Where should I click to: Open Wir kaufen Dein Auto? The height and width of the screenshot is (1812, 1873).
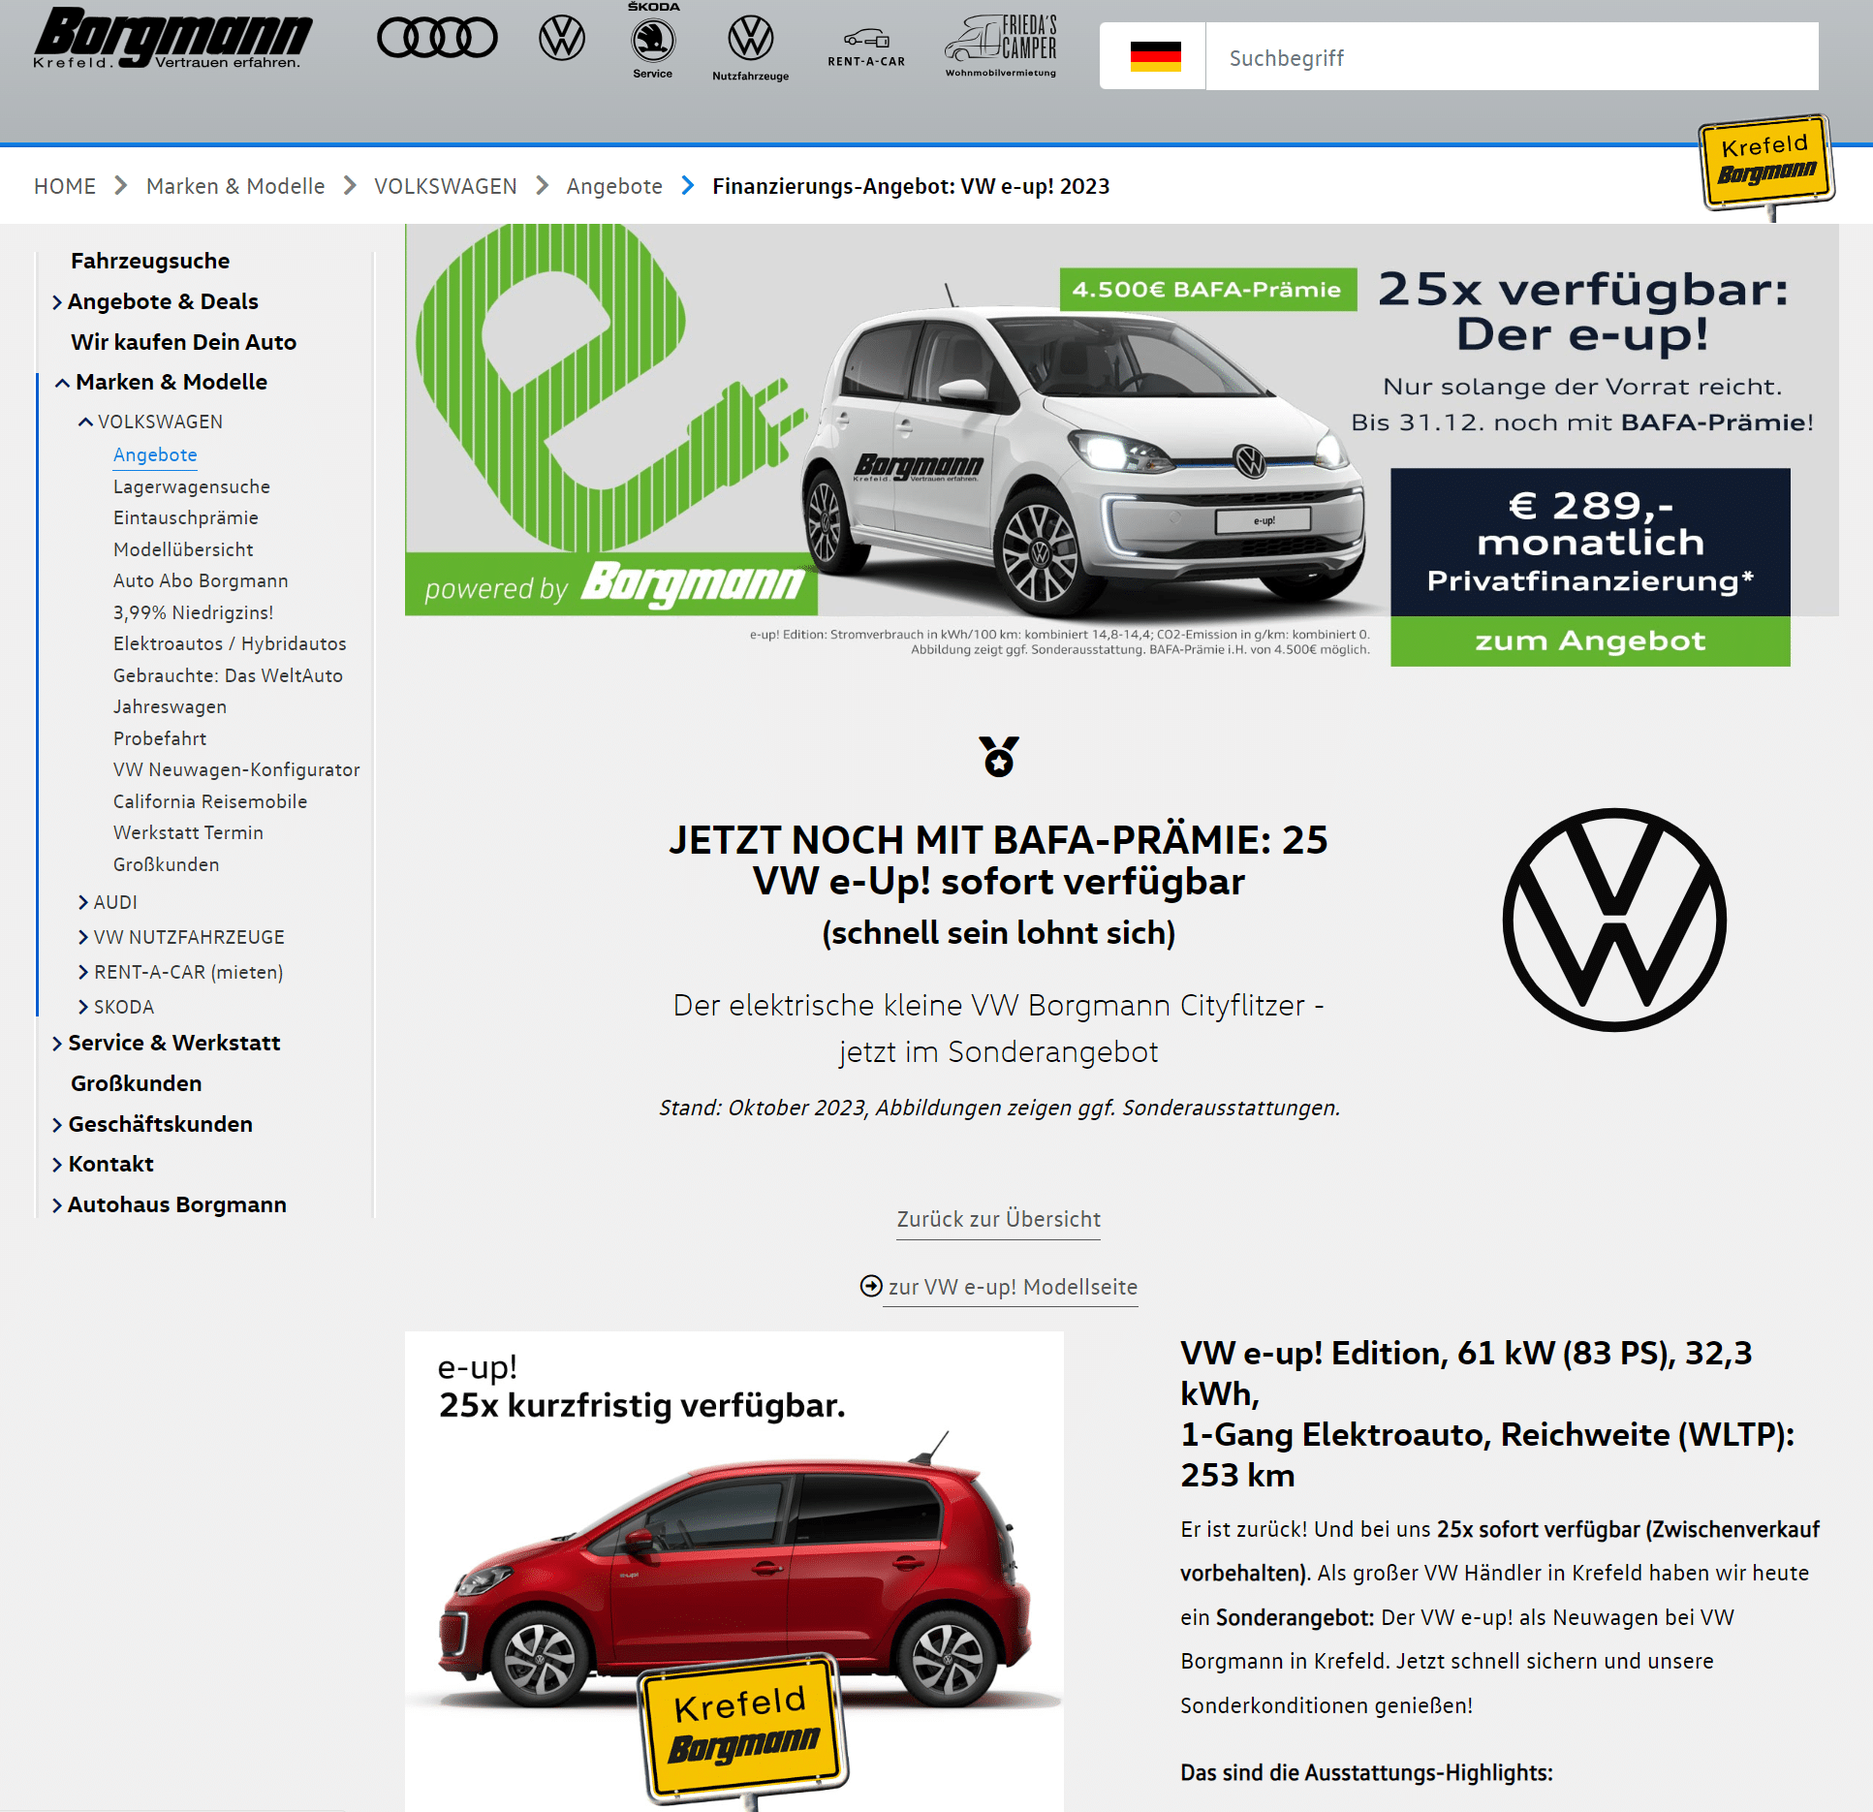(183, 342)
